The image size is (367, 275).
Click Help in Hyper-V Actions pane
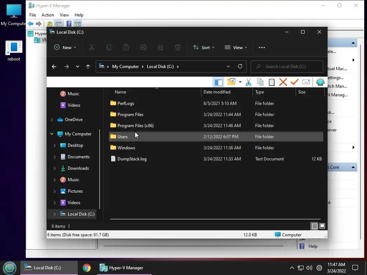[313, 246]
